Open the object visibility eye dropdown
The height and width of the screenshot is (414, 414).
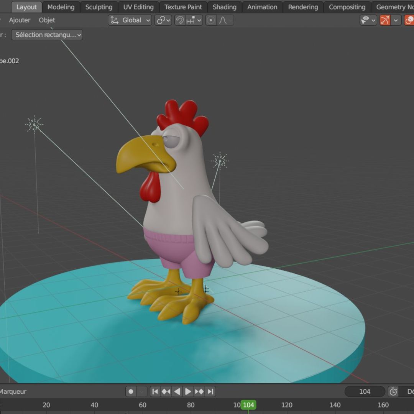[368, 20]
